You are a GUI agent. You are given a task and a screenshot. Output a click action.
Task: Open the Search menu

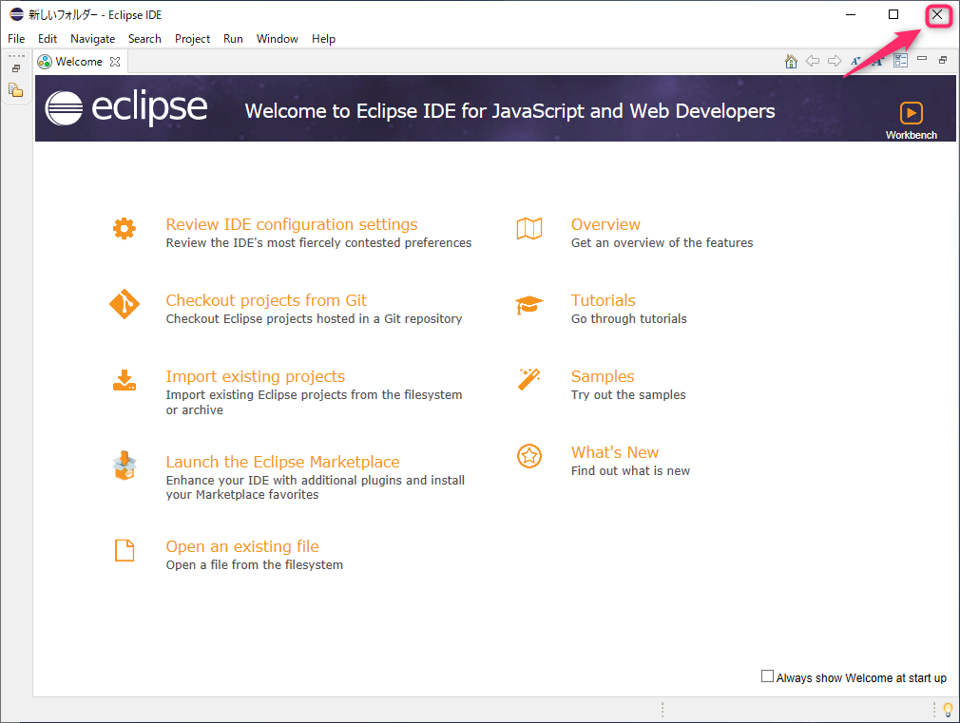pos(144,39)
